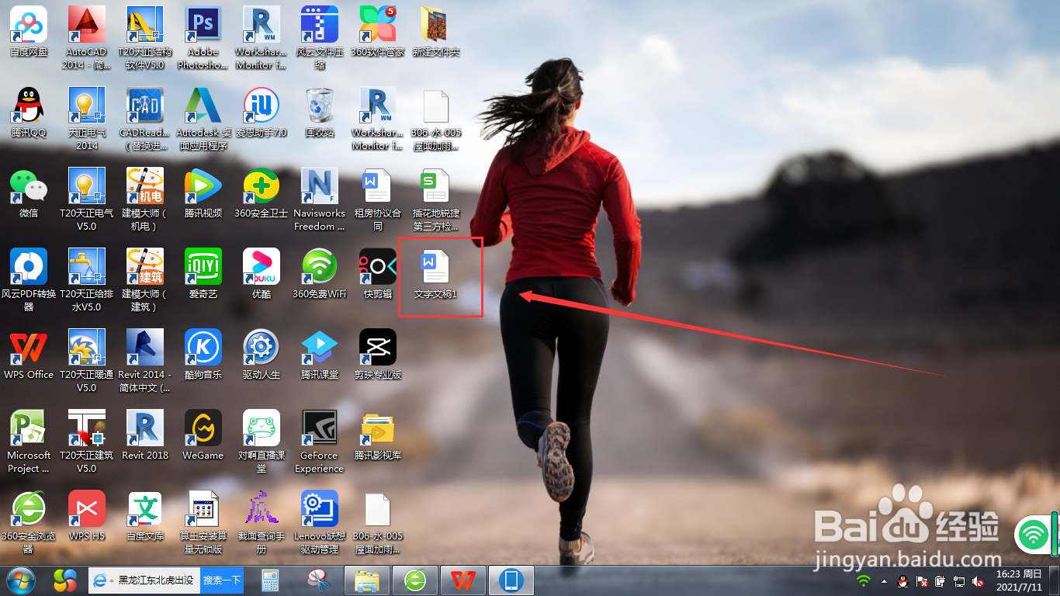
Task: Launch 360安全浏览器 desktop shortcut
Action: 29,522
